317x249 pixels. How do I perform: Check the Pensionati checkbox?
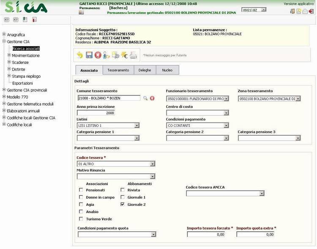click(x=81, y=190)
